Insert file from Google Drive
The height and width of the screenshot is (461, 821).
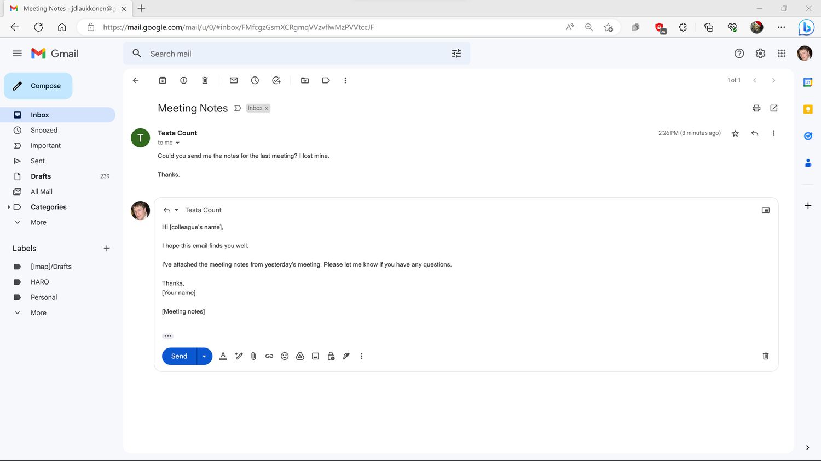coord(300,356)
